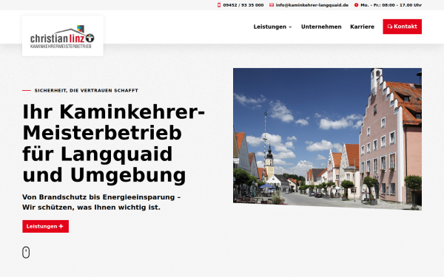444x277 pixels.
Task: Click the headline Ihr Kaminkehrer-Meisterbetrieb
Action: click(113, 143)
